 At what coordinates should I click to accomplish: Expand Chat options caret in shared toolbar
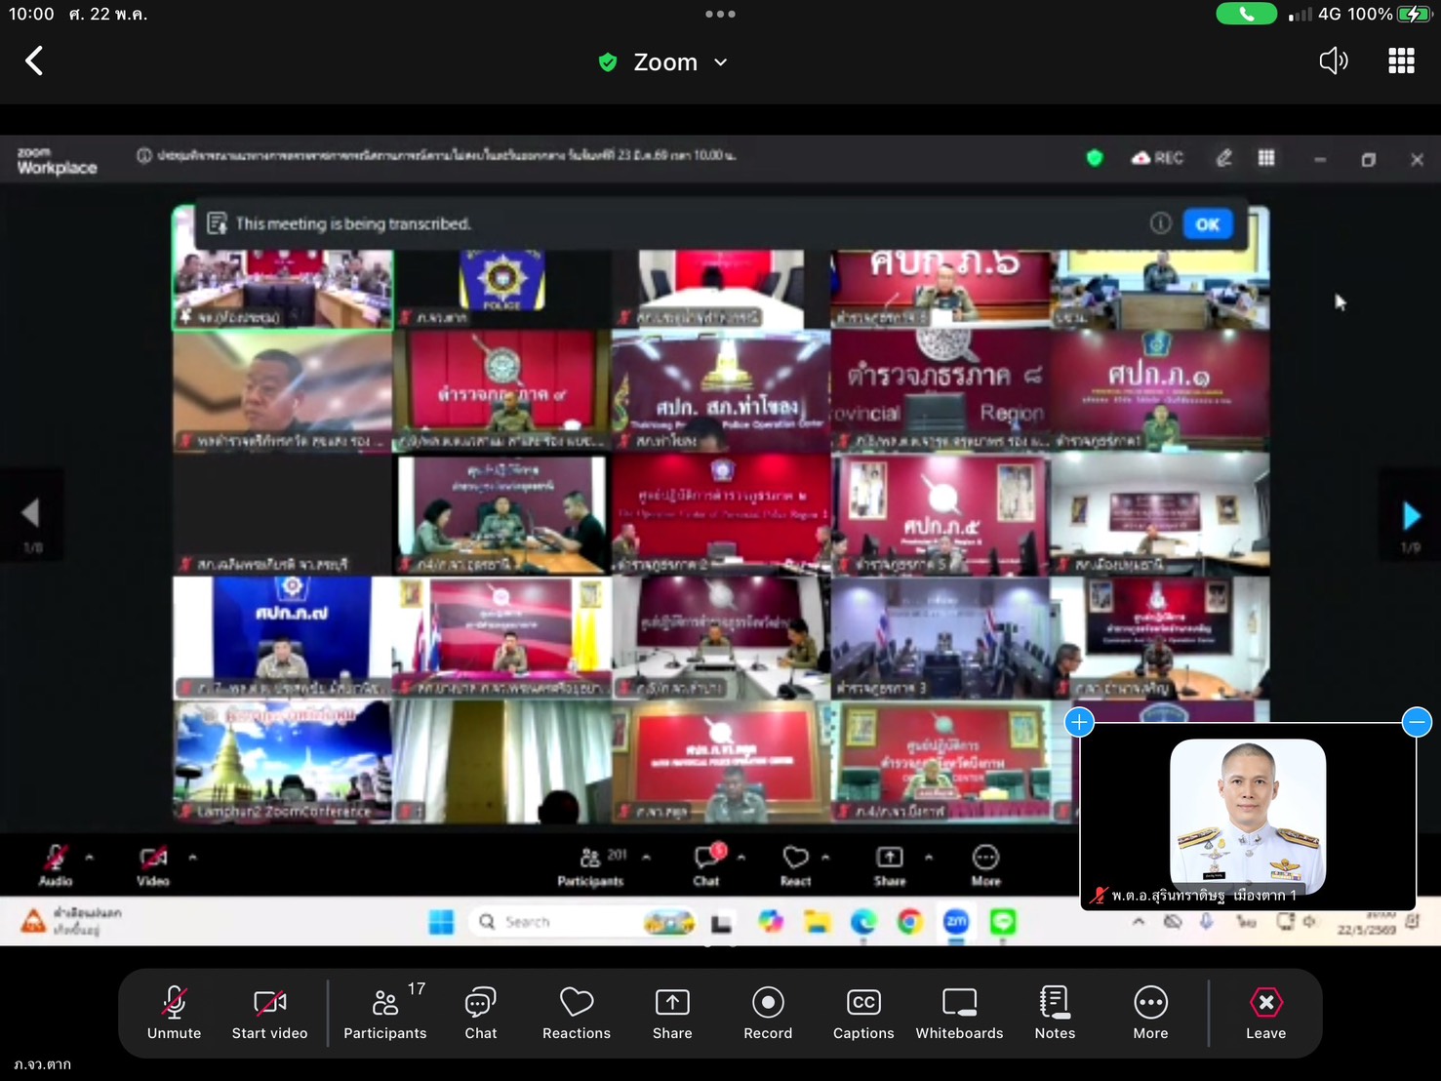[741, 858]
